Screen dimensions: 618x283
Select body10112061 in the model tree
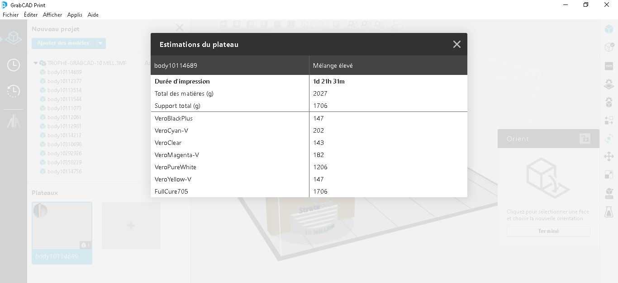[x=64, y=117]
